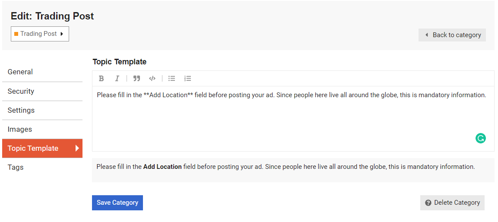Click the question icon on Delete Category

click(428, 203)
